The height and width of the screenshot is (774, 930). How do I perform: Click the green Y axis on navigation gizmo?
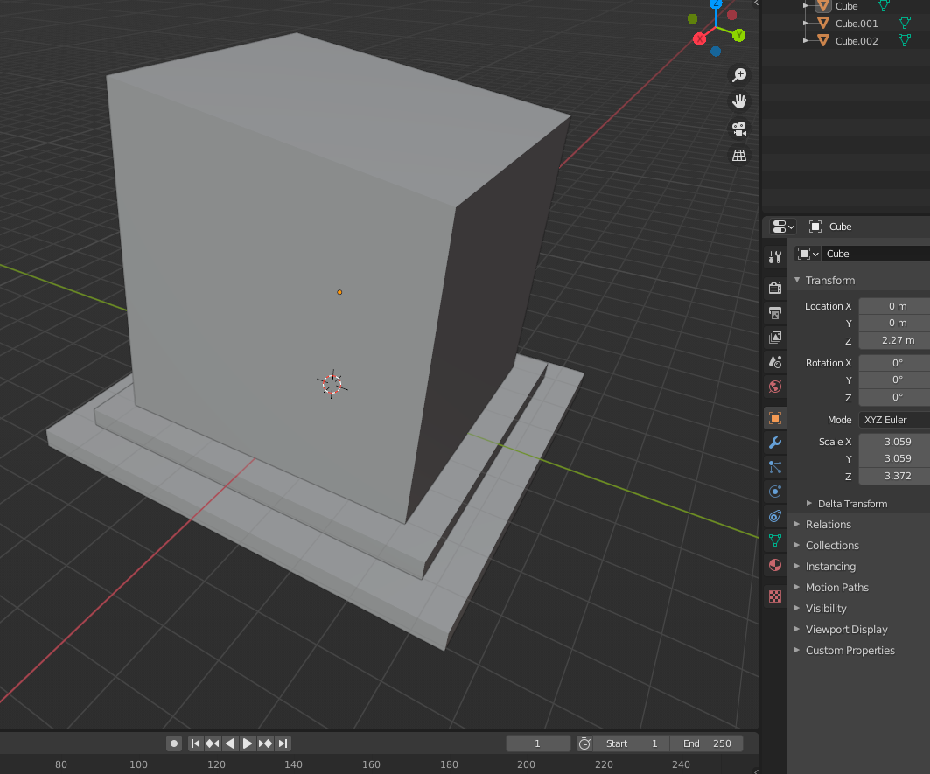point(738,36)
